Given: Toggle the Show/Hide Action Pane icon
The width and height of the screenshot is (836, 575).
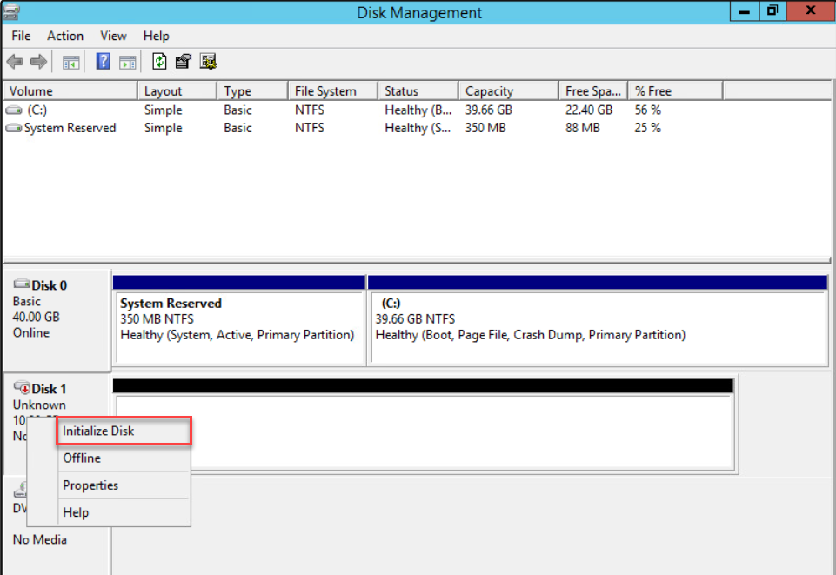Looking at the screenshot, I should tap(128, 61).
